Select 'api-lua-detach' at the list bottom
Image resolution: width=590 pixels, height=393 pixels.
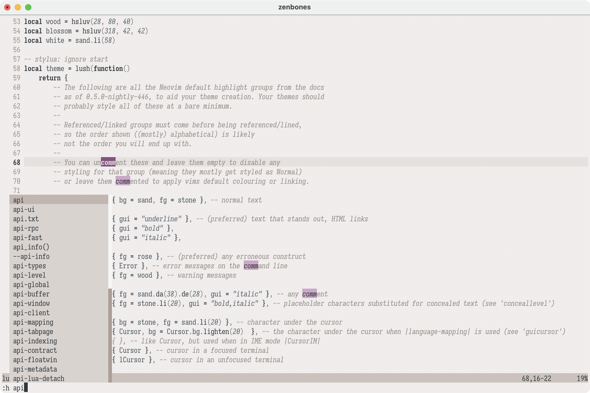(39, 379)
